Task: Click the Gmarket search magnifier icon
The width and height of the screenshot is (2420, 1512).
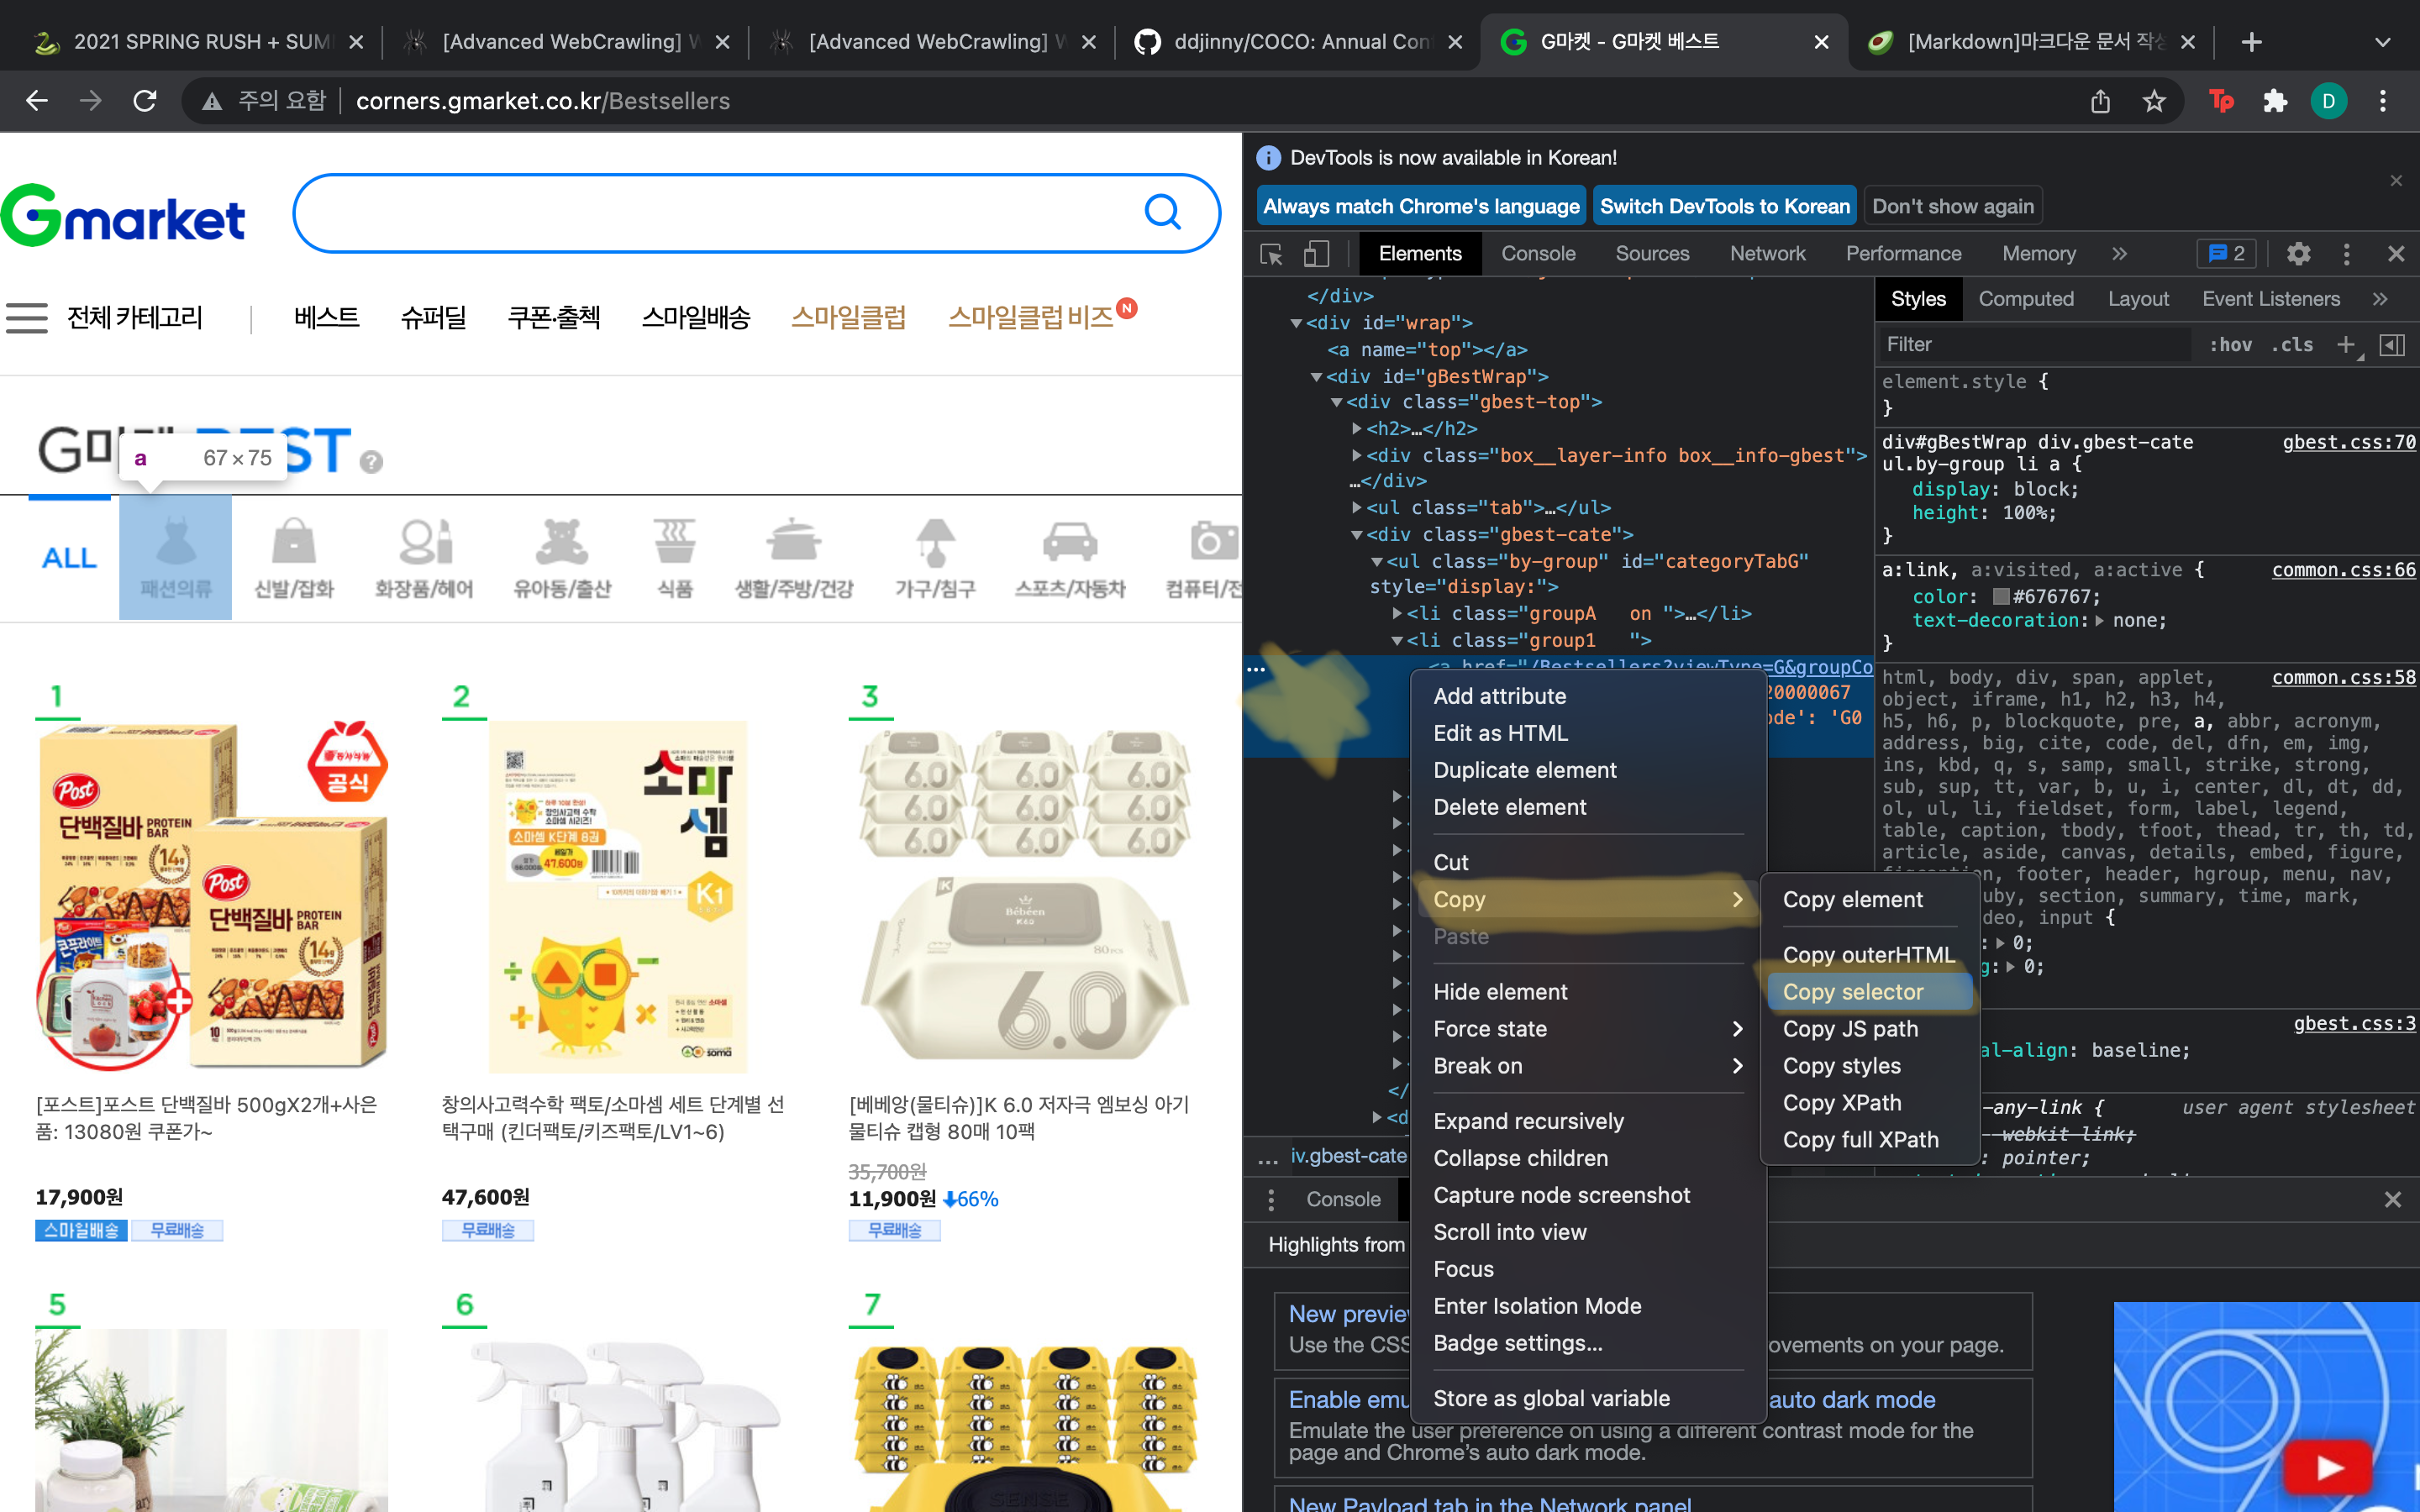Action: point(1162,212)
